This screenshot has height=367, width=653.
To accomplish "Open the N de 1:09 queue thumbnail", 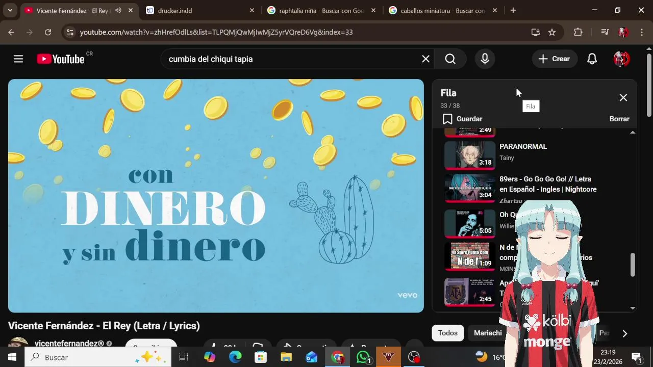I will click(x=469, y=256).
